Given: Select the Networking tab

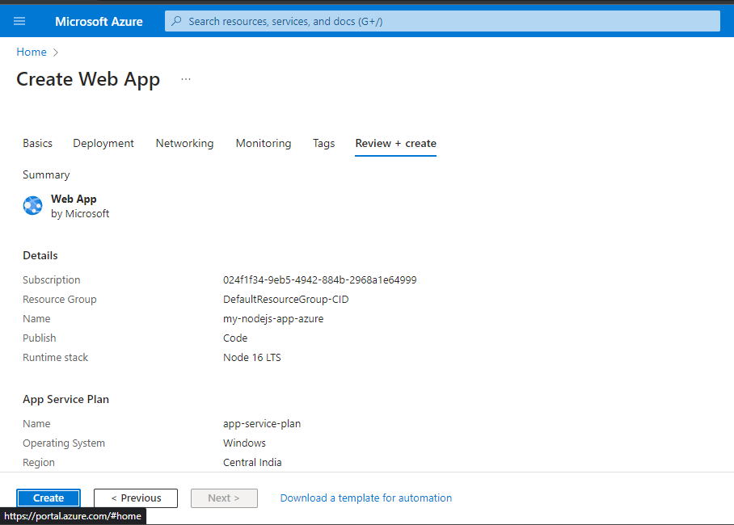Looking at the screenshot, I should [x=184, y=143].
